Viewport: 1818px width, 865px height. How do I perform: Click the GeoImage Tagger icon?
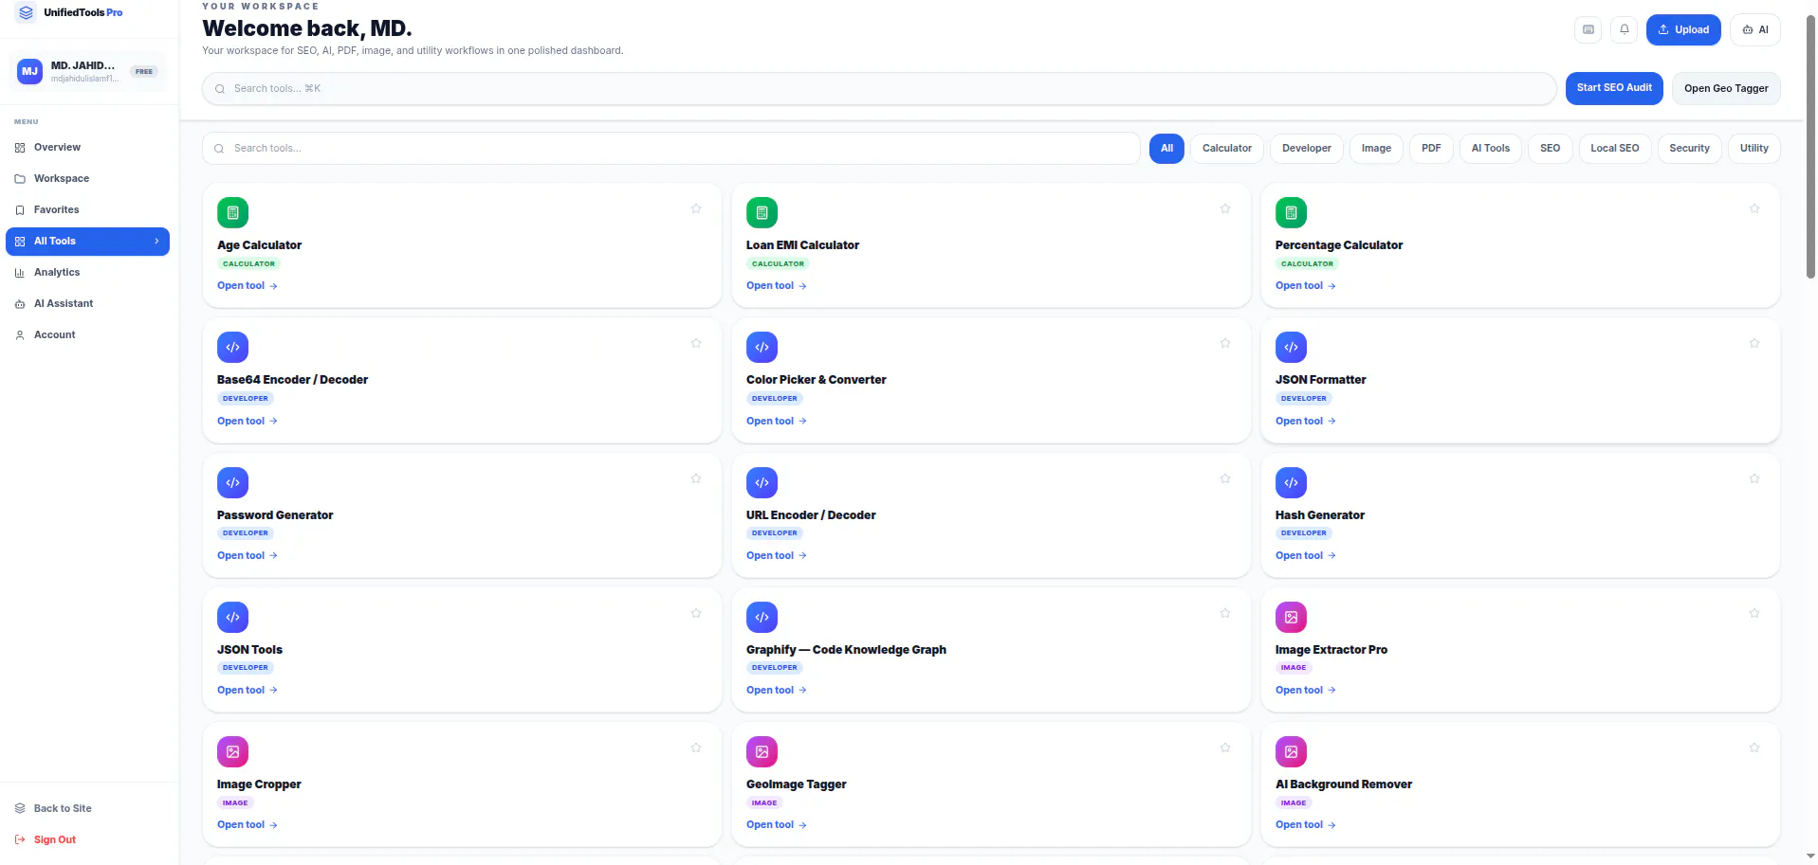[762, 751]
